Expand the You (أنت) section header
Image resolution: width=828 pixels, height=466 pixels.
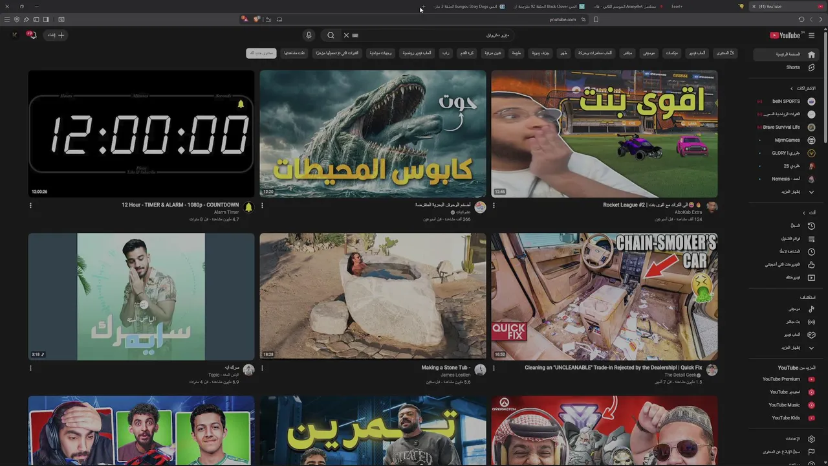pyautogui.click(x=809, y=213)
